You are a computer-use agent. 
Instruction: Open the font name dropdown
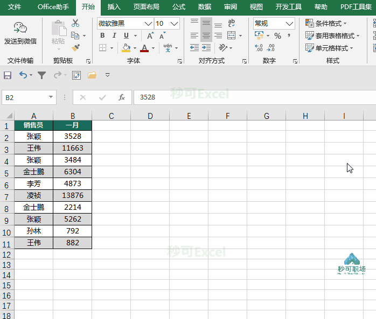coord(148,24)
